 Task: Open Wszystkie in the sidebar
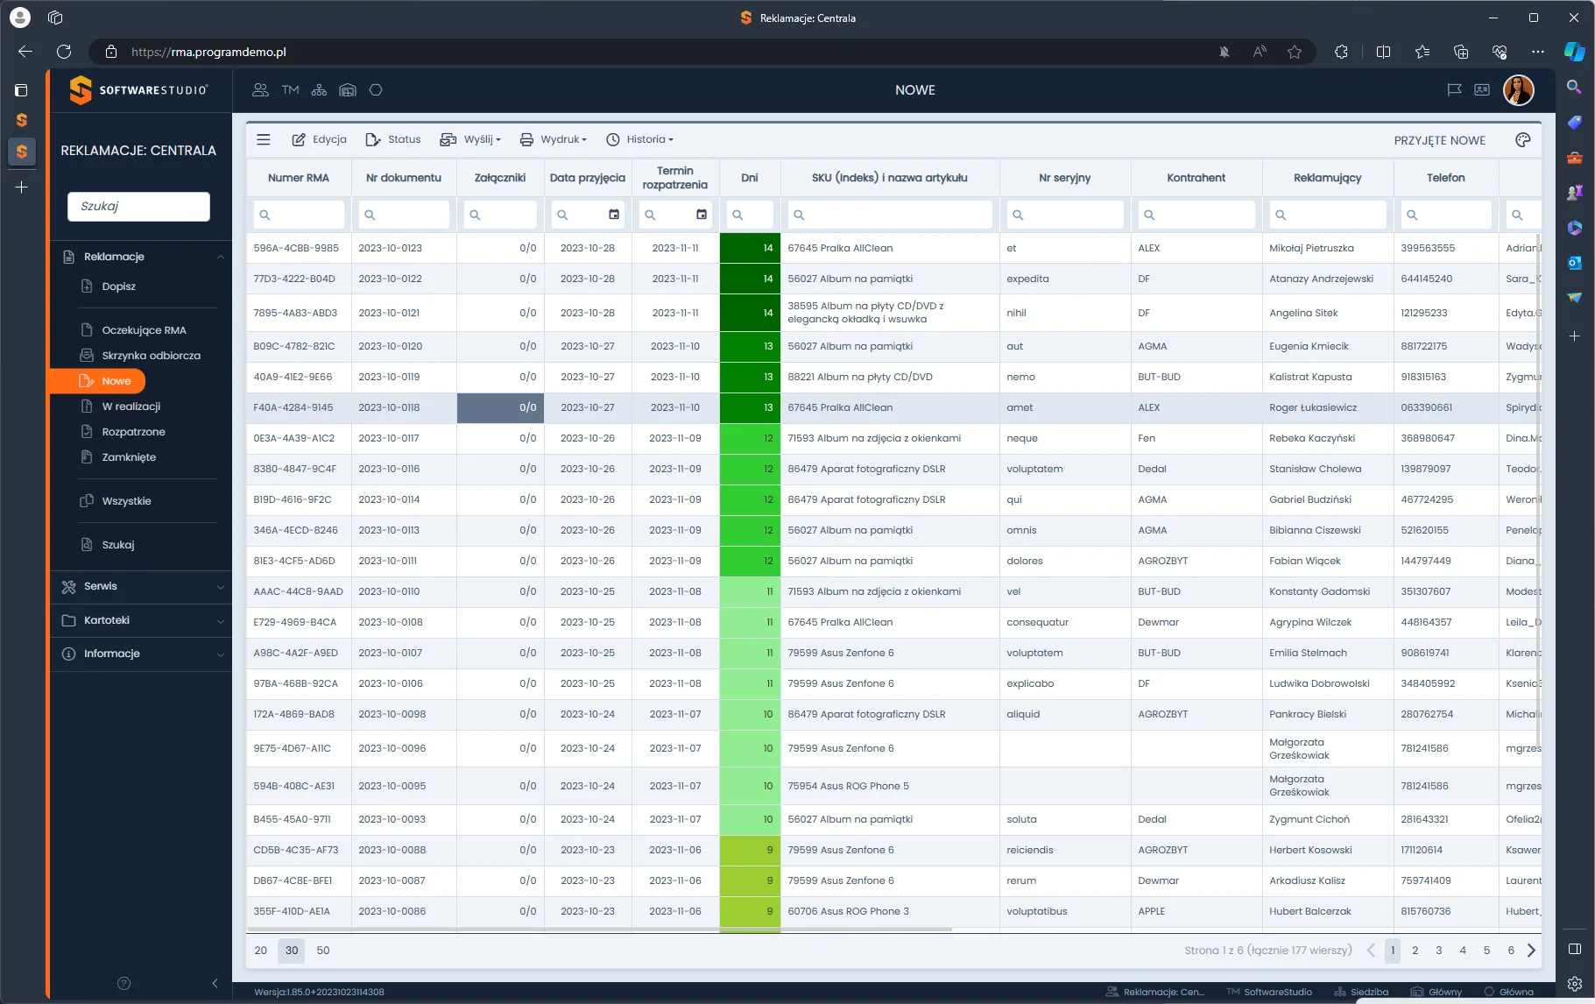tap(126, 501)
